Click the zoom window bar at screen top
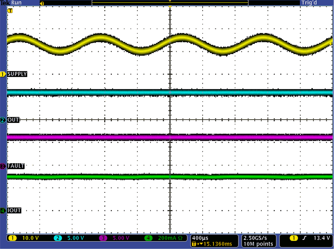The image size is (334, 249). tap(170, 3)
